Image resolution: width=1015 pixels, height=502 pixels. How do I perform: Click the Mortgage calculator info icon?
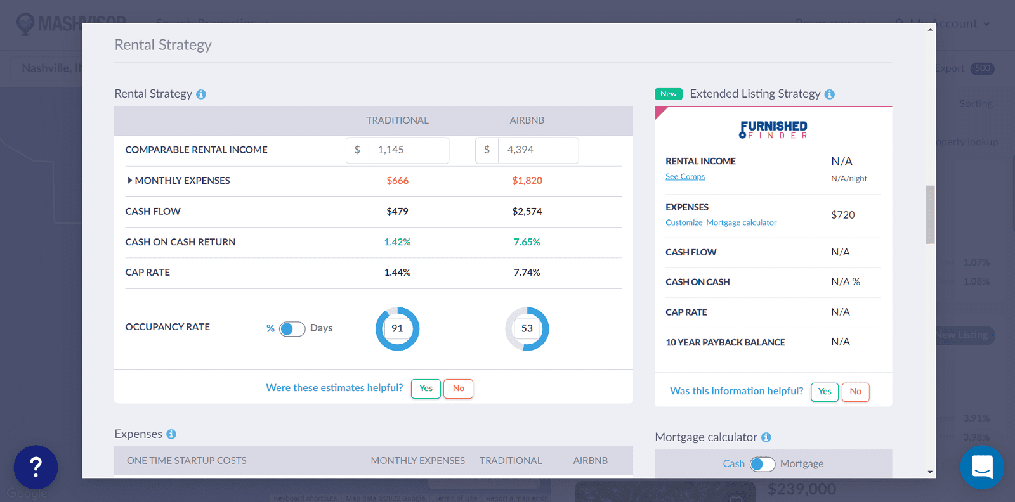[x=766, y=437]
